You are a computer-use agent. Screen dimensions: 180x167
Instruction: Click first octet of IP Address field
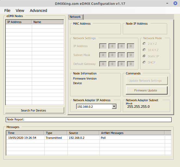click(103, 46)
